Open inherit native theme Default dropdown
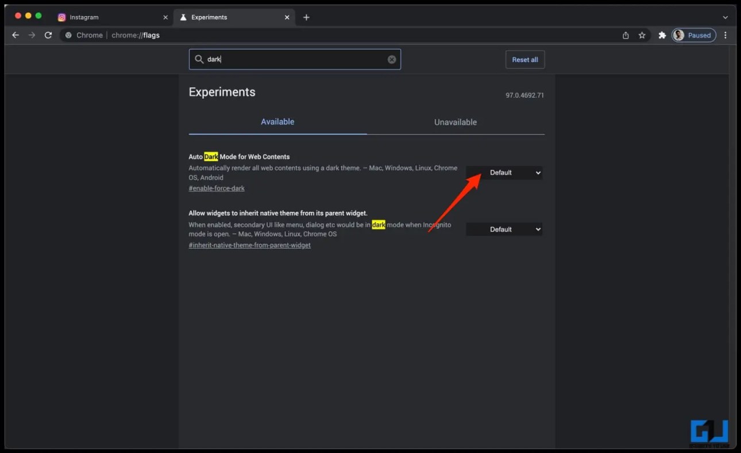The width and height of the screenshot is (741, 453). (504, 229)
